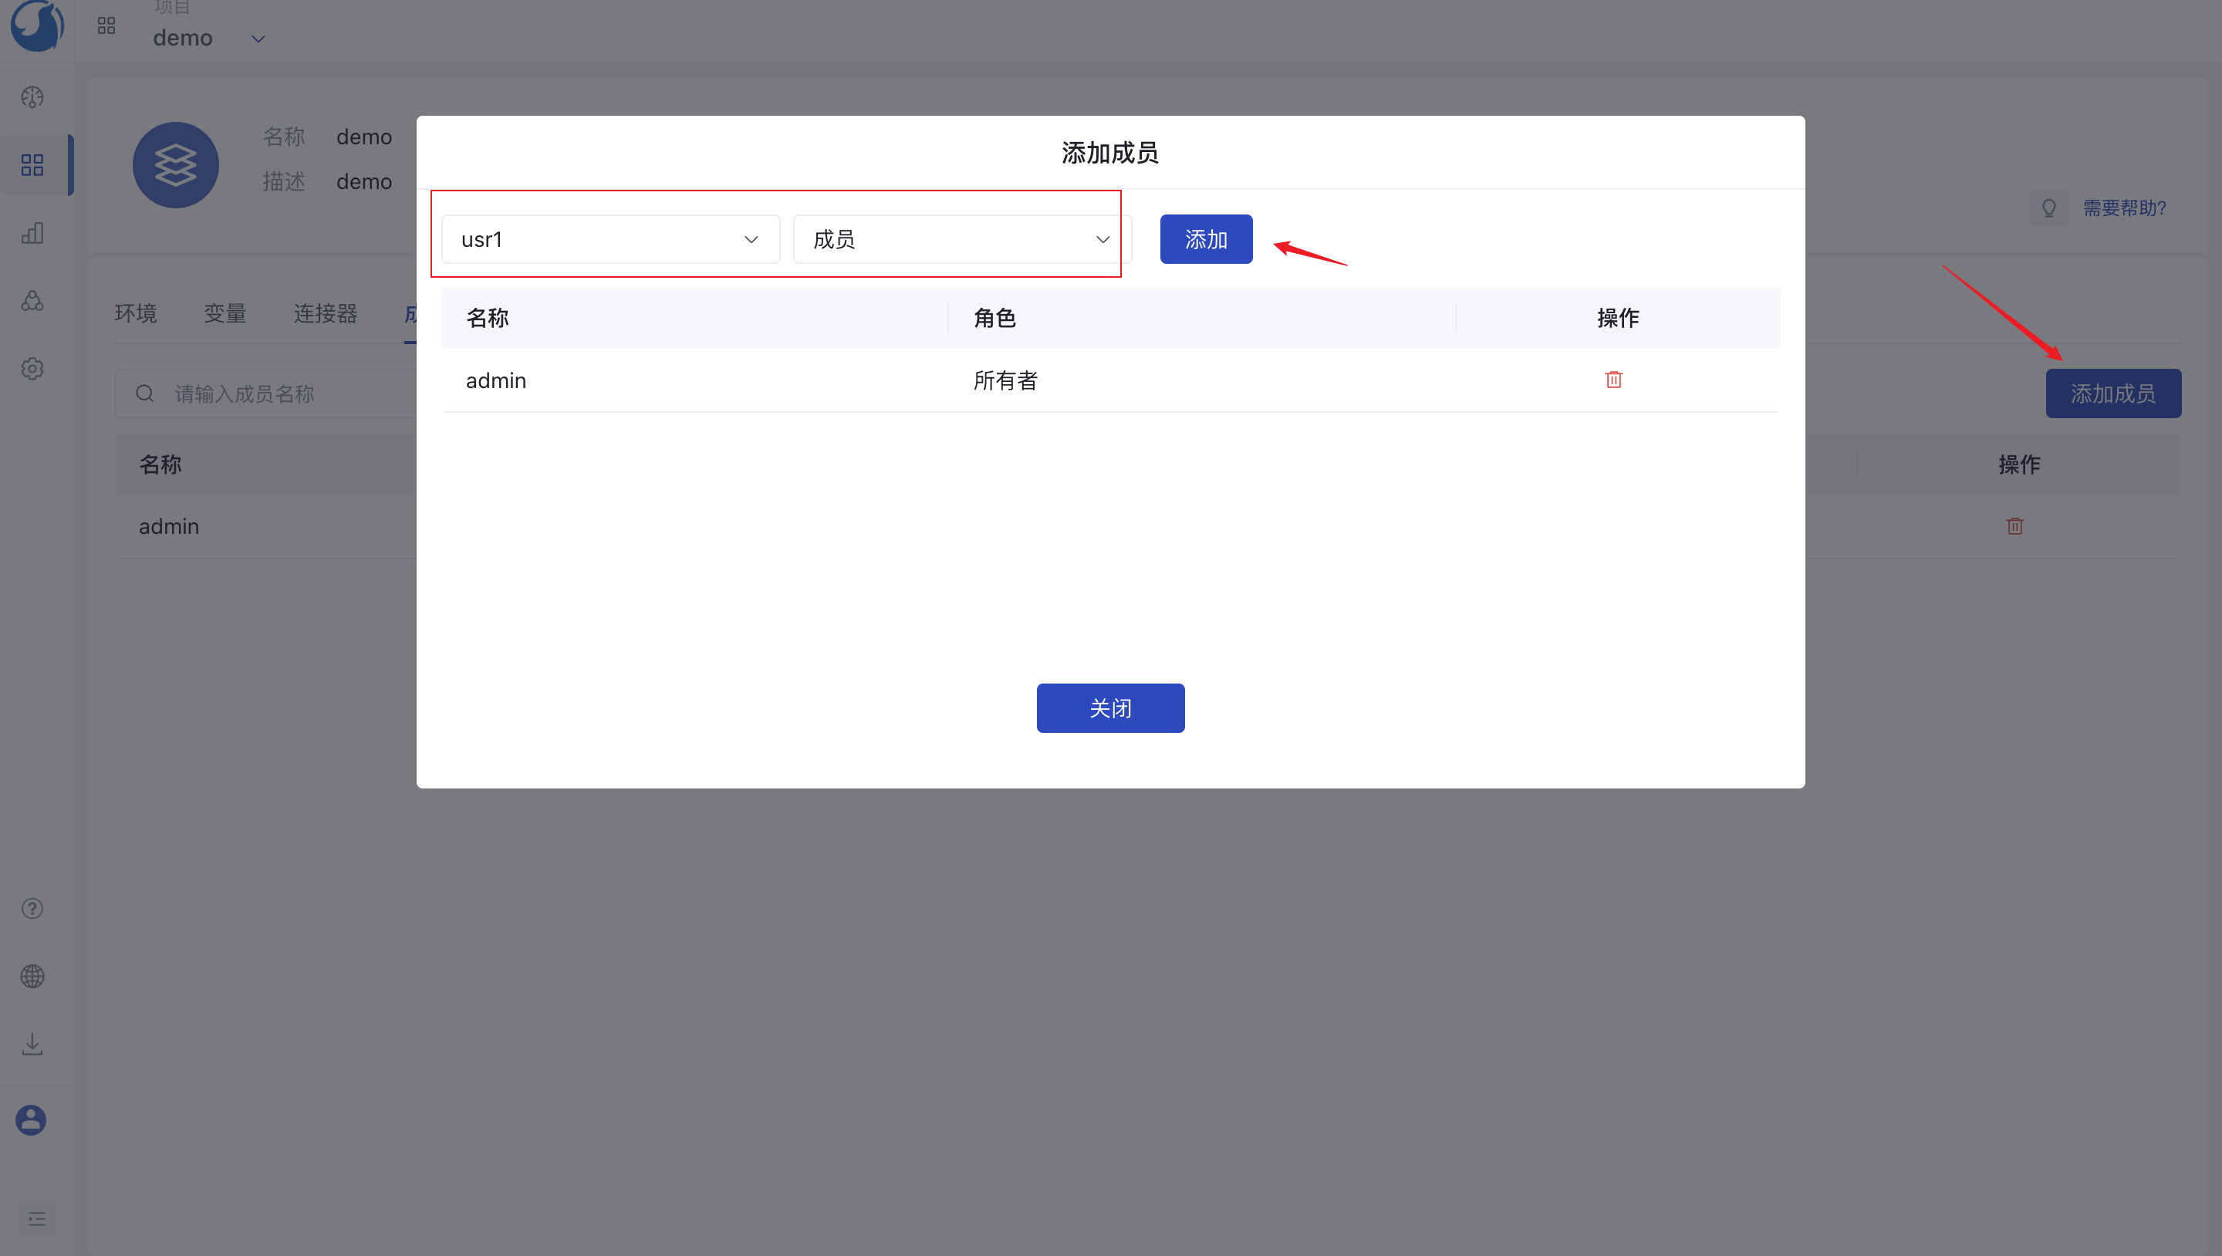Screen dimensions: 2222x1256
Task: Click the 名称 column header in the dialog
Action: tap(488, 317)
